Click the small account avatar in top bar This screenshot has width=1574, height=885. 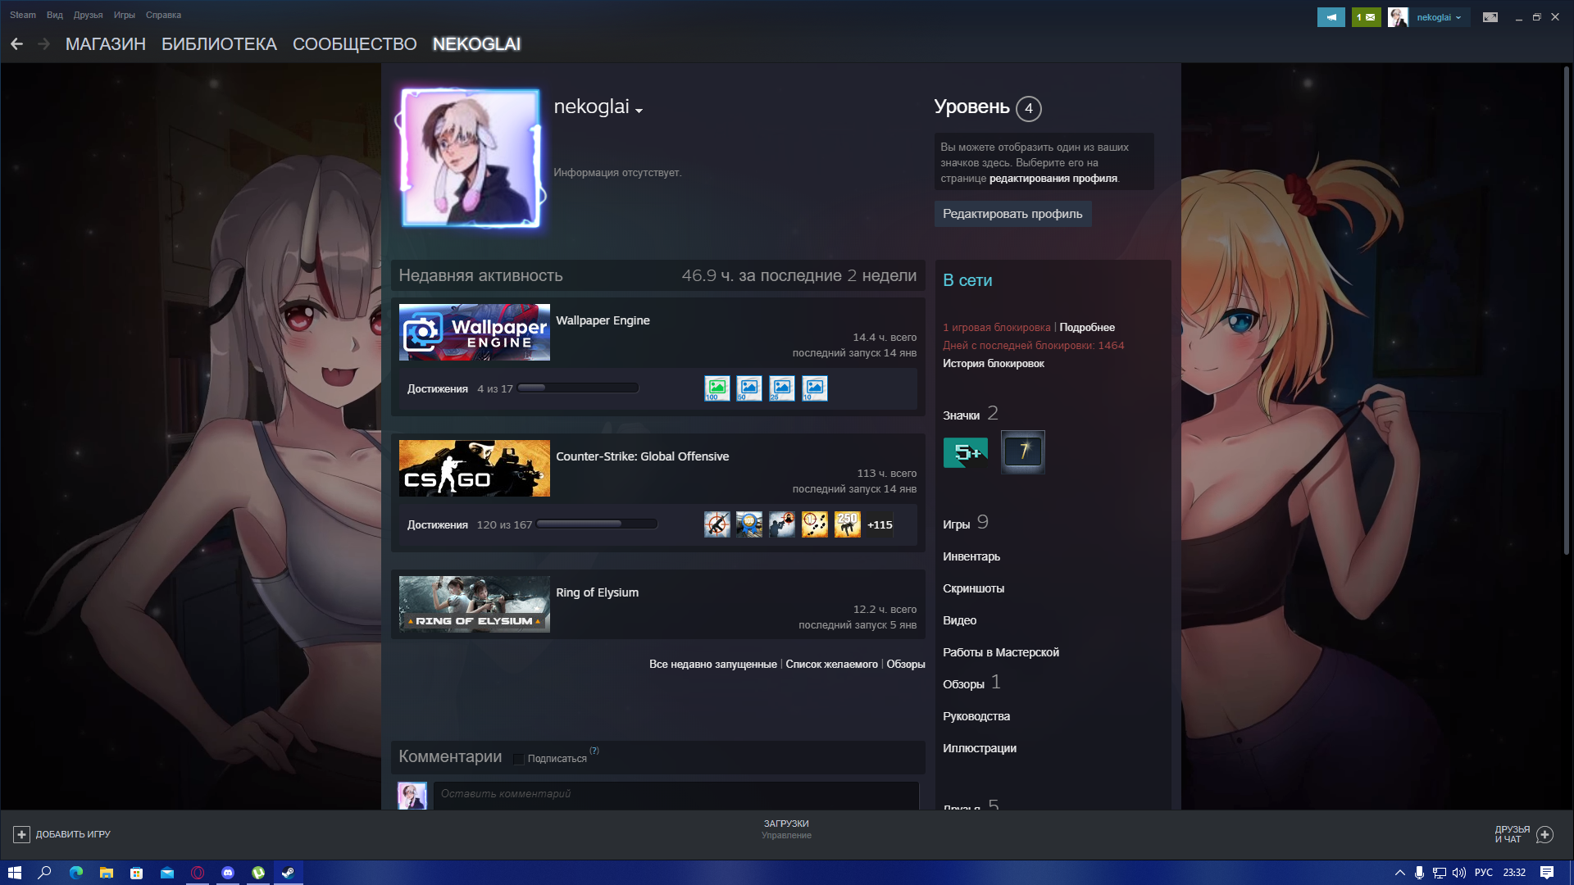coord(1398,17)
